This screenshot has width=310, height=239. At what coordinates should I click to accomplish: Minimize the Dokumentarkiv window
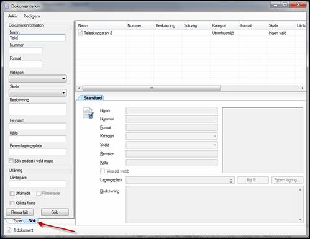coord(275,4)
